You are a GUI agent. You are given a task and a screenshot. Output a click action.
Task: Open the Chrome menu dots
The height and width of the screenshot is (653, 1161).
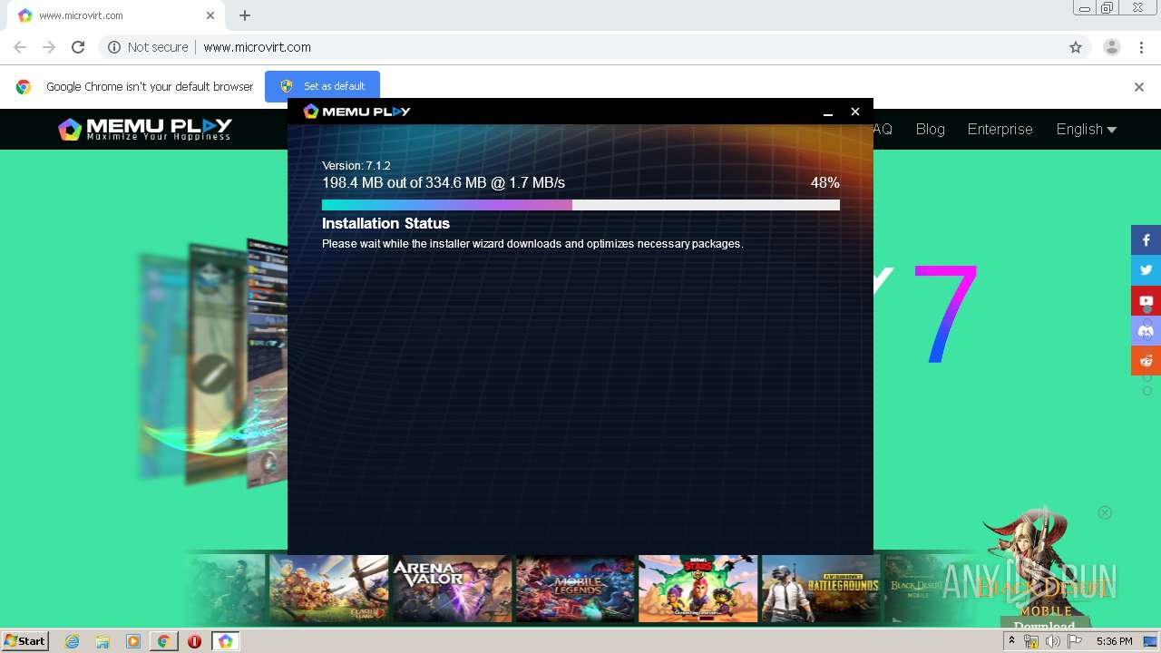(x=1140, y=47)
